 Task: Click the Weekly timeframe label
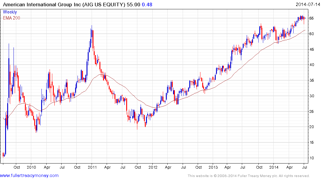[10, 12]
